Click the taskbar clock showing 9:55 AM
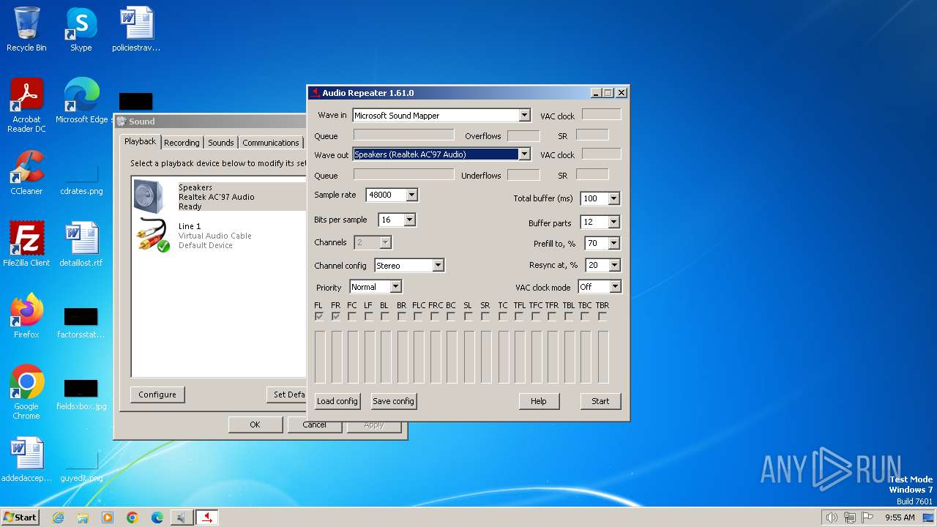 click(900, 517)
